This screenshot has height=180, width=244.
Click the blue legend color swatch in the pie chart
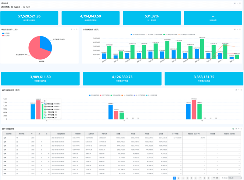click(x=3, y=33)
